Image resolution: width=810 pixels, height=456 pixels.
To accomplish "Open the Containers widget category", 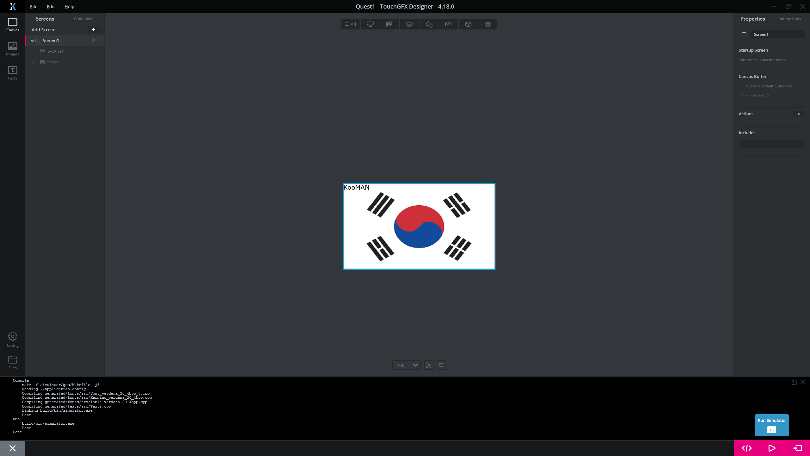I will pyautogui.click(x=409, y=24).
